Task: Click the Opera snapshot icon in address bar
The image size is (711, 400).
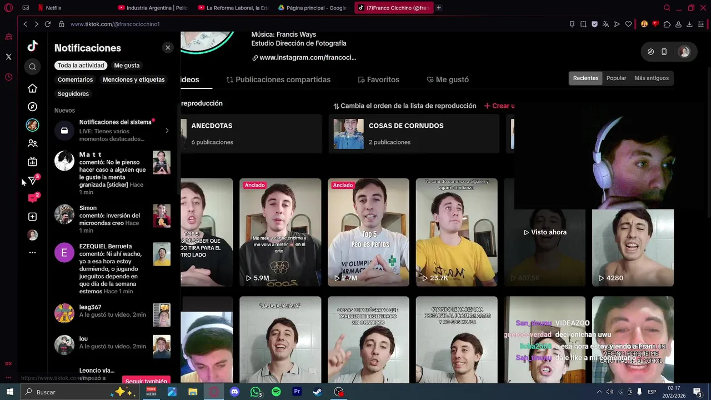Action: point(583,24)
